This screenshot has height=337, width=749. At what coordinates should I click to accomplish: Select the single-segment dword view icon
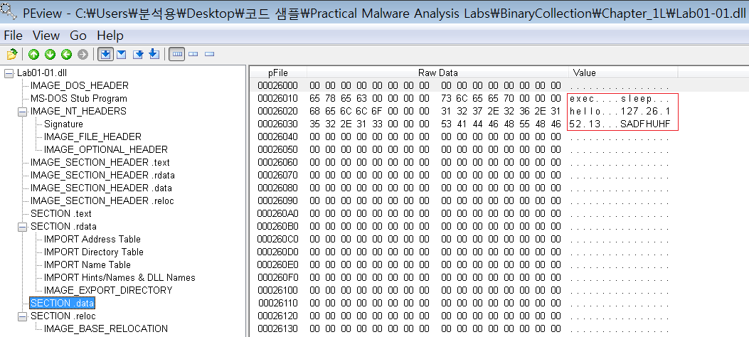(209, 55)
